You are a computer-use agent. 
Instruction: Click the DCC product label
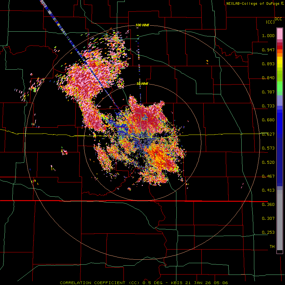click(x=278, y=19)
